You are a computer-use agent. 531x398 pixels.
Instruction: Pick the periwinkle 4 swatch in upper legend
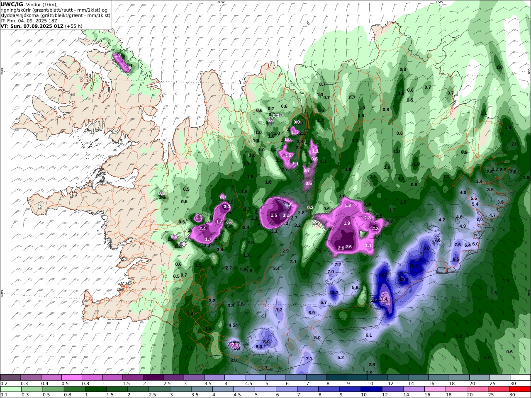pyautogui.click(x=235, y=378)
